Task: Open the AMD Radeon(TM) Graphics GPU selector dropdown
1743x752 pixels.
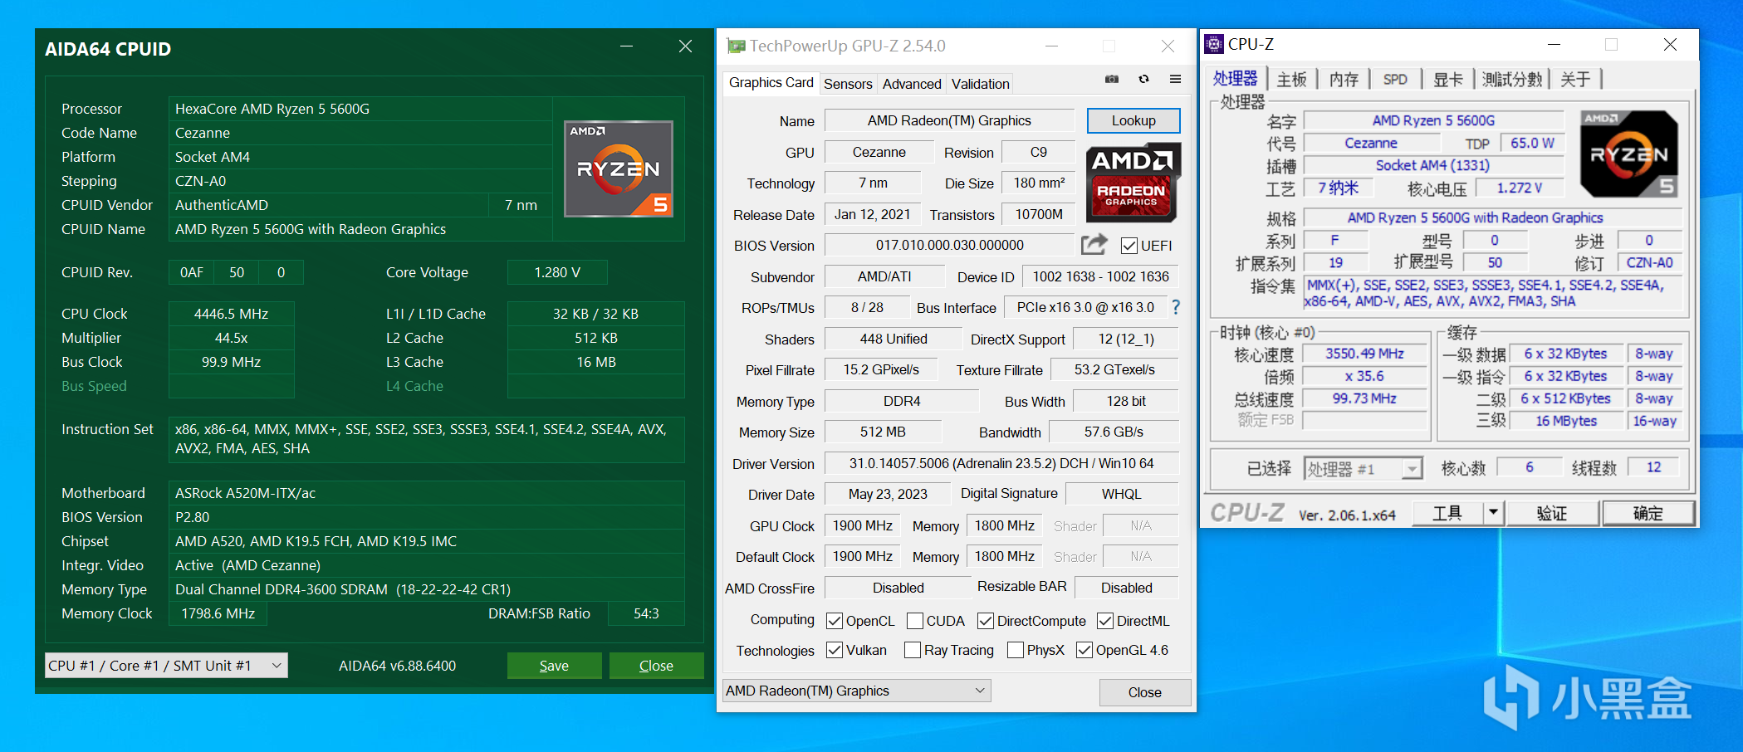Action: [857, 691]
